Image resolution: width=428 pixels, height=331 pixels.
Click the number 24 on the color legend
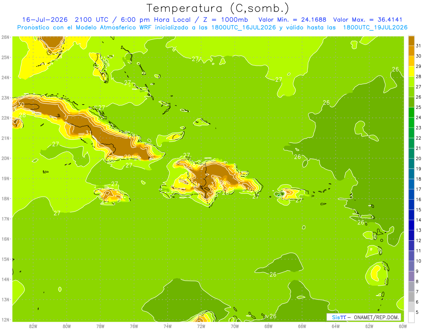tap(418, 117)
